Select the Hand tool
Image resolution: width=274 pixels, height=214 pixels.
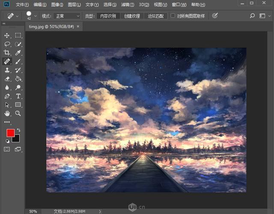[x=7, y=113]
